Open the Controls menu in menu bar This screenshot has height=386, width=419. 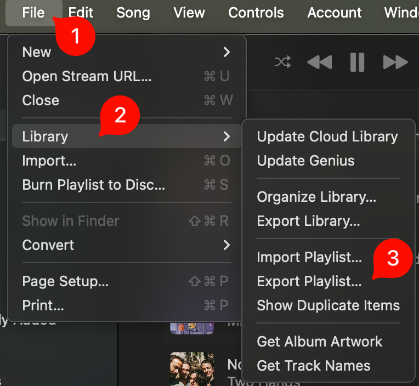coord(256,13)
